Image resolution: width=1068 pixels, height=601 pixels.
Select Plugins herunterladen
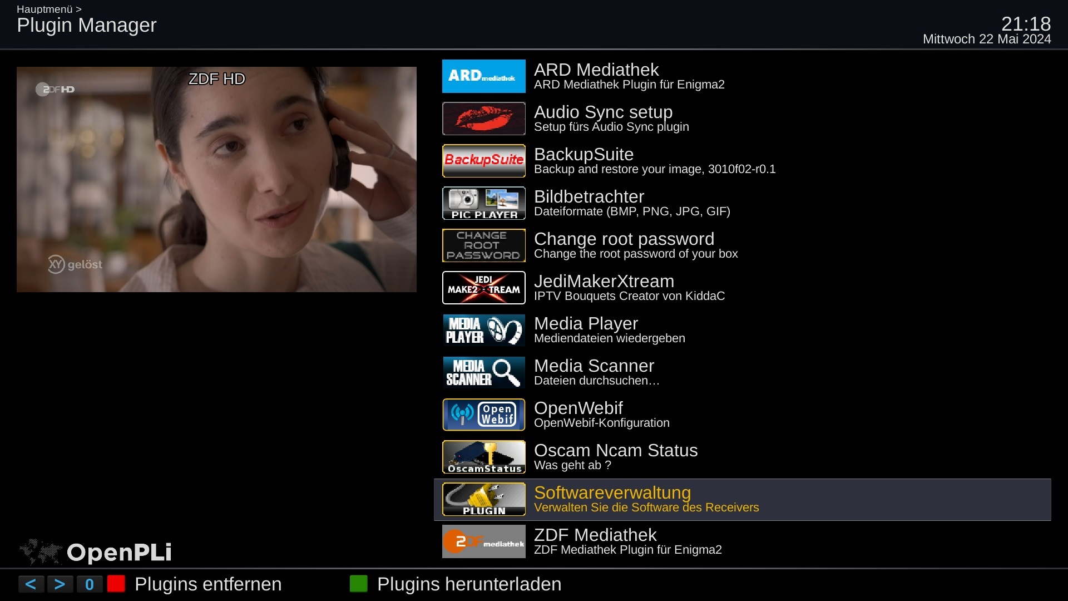click(x=469, y=584)
